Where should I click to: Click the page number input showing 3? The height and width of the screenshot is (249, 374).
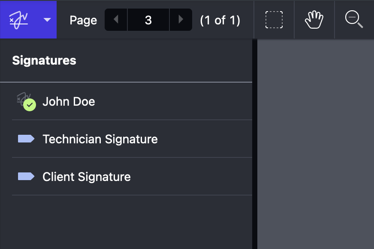pos(148,19)
